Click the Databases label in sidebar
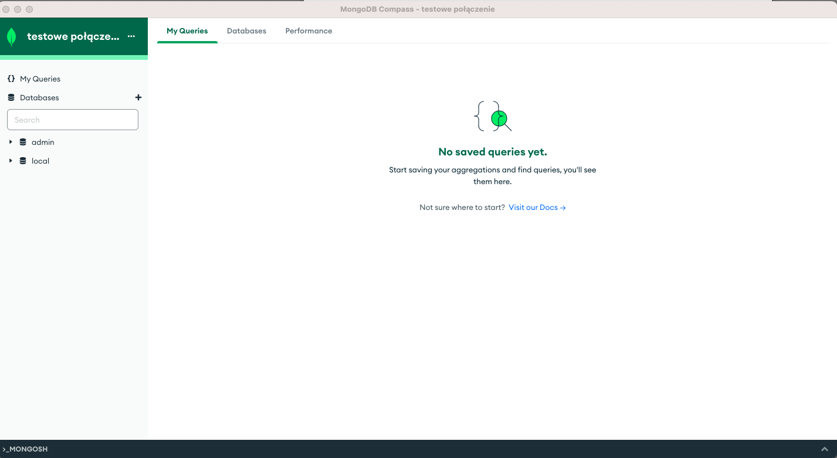The width and height of the screenshot is (837, 458). click(39, 97)
